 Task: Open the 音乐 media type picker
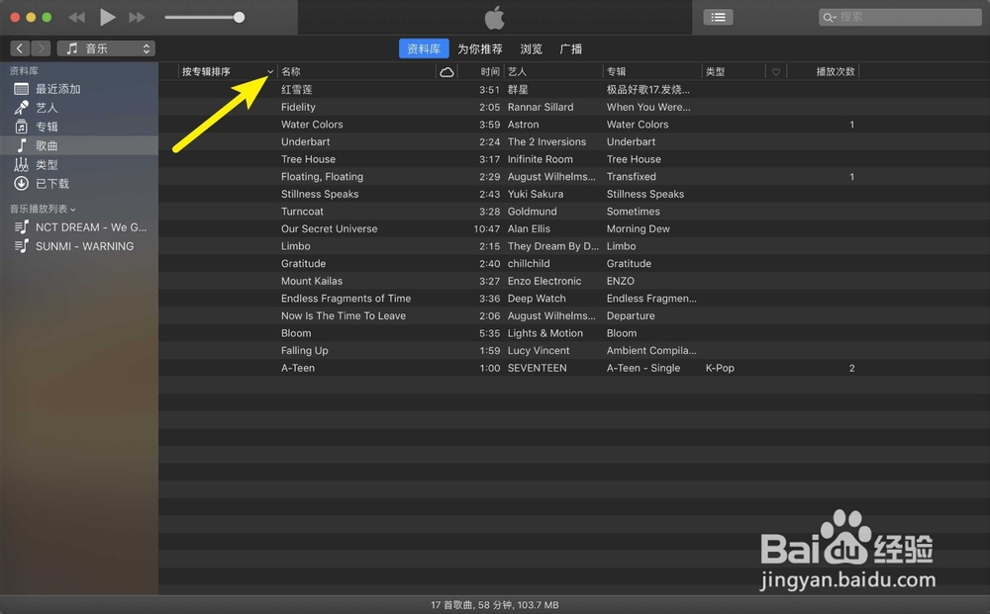(x=105, y=46)
